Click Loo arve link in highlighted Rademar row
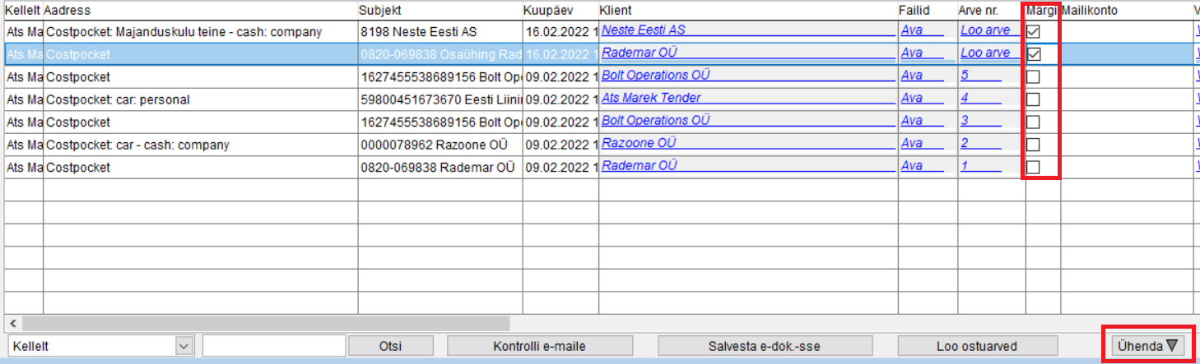Viewport: 1200px width, 364px height. [x=985, y=53]
